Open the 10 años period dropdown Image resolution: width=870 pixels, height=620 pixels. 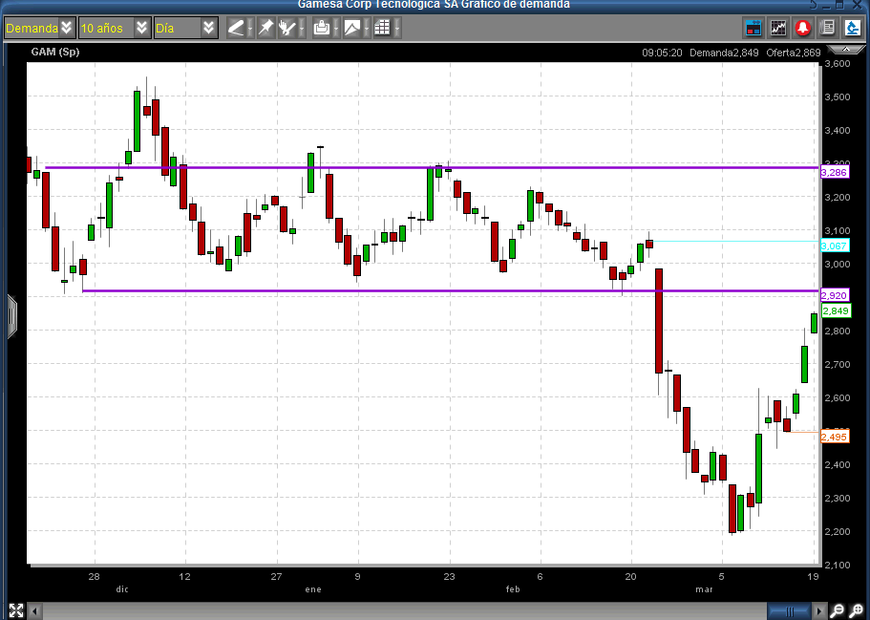tap(115, 28)
